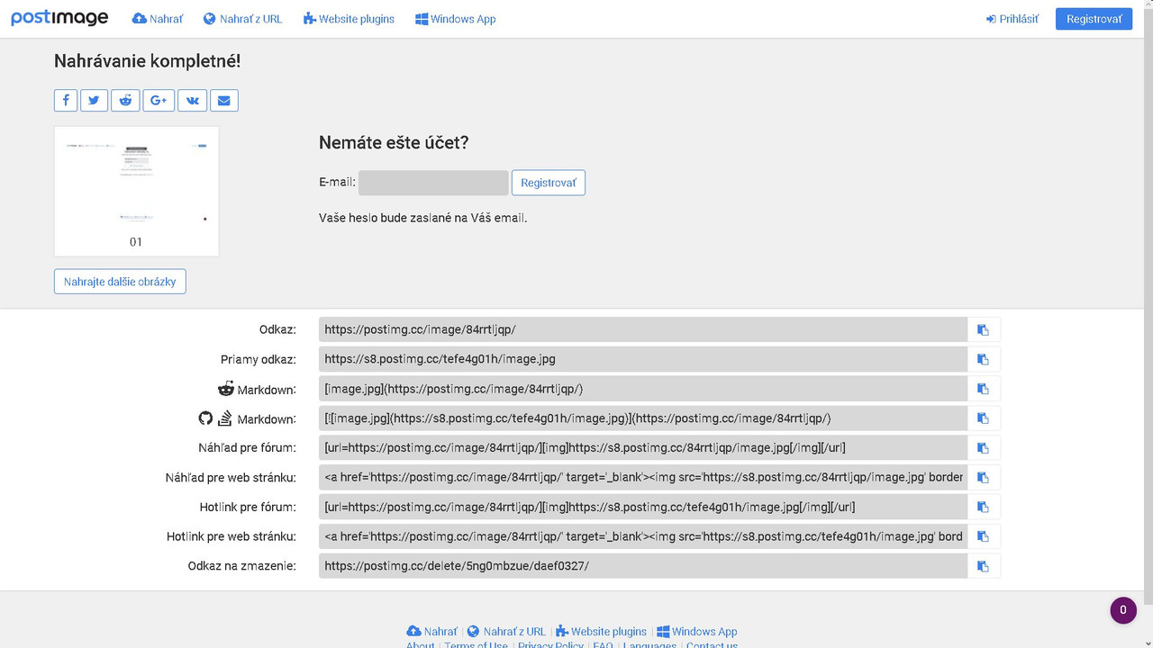Copy the GitHub Markdown code
This screenshot has width=1153, height=648.
[x=984, y=418]
